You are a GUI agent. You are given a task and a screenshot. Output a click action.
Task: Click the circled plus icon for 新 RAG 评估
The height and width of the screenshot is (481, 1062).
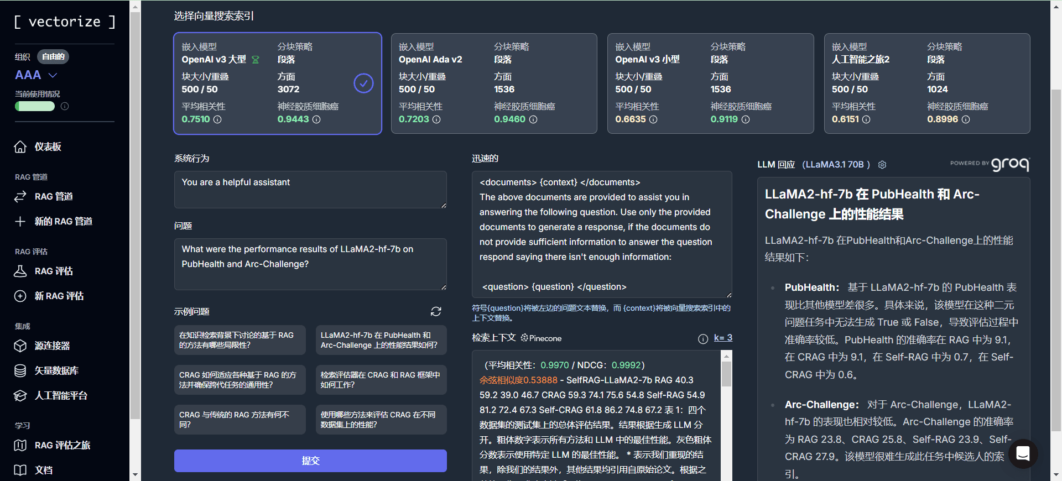tap(20, 296)
